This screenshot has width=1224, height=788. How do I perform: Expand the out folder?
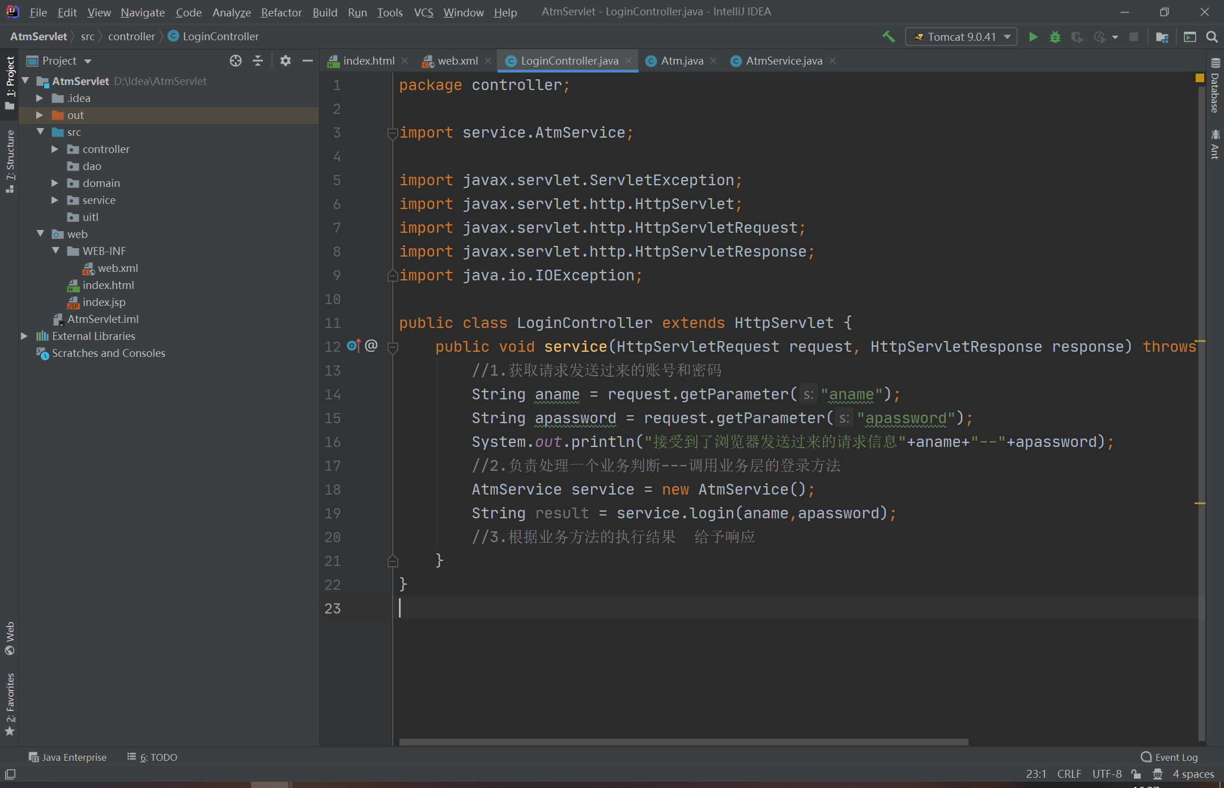(x=40, y=115)
